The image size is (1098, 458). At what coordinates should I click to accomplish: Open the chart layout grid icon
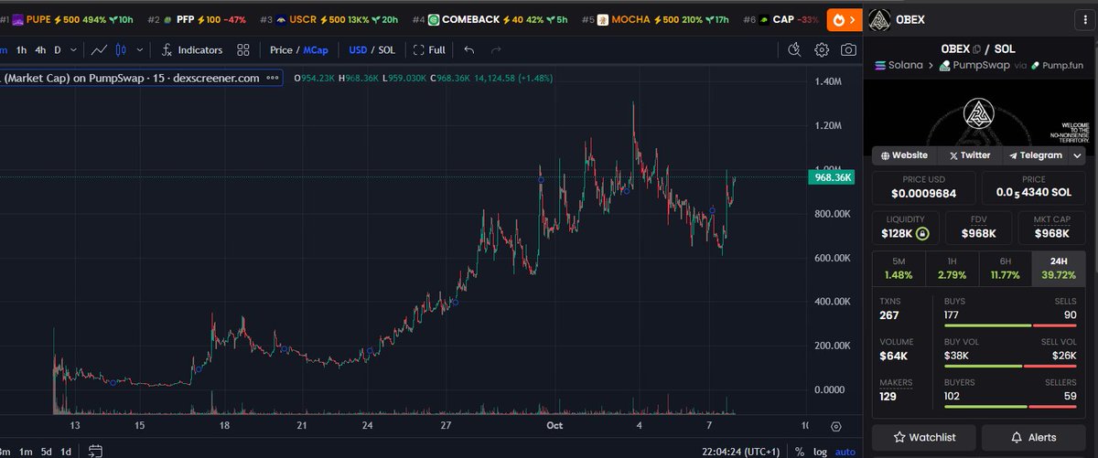tap(242, 50)
